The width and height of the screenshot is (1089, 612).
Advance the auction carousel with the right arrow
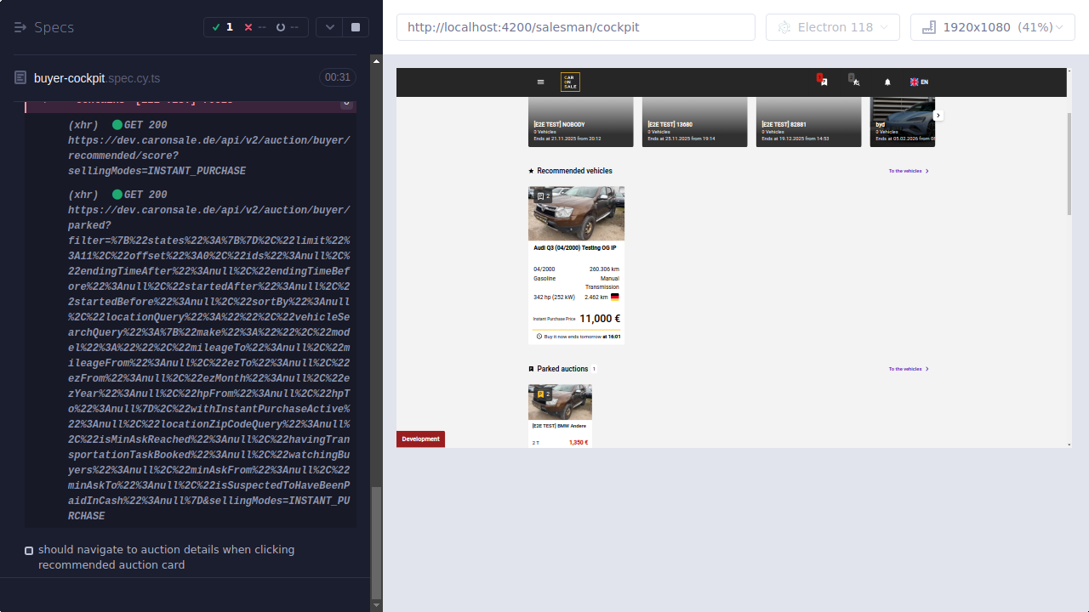(x=938, y=115)
